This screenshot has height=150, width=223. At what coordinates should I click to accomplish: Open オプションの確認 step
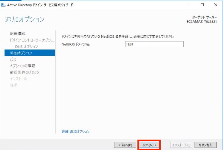22,66
